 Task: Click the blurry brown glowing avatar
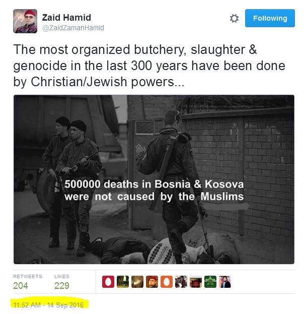(137, 282)
